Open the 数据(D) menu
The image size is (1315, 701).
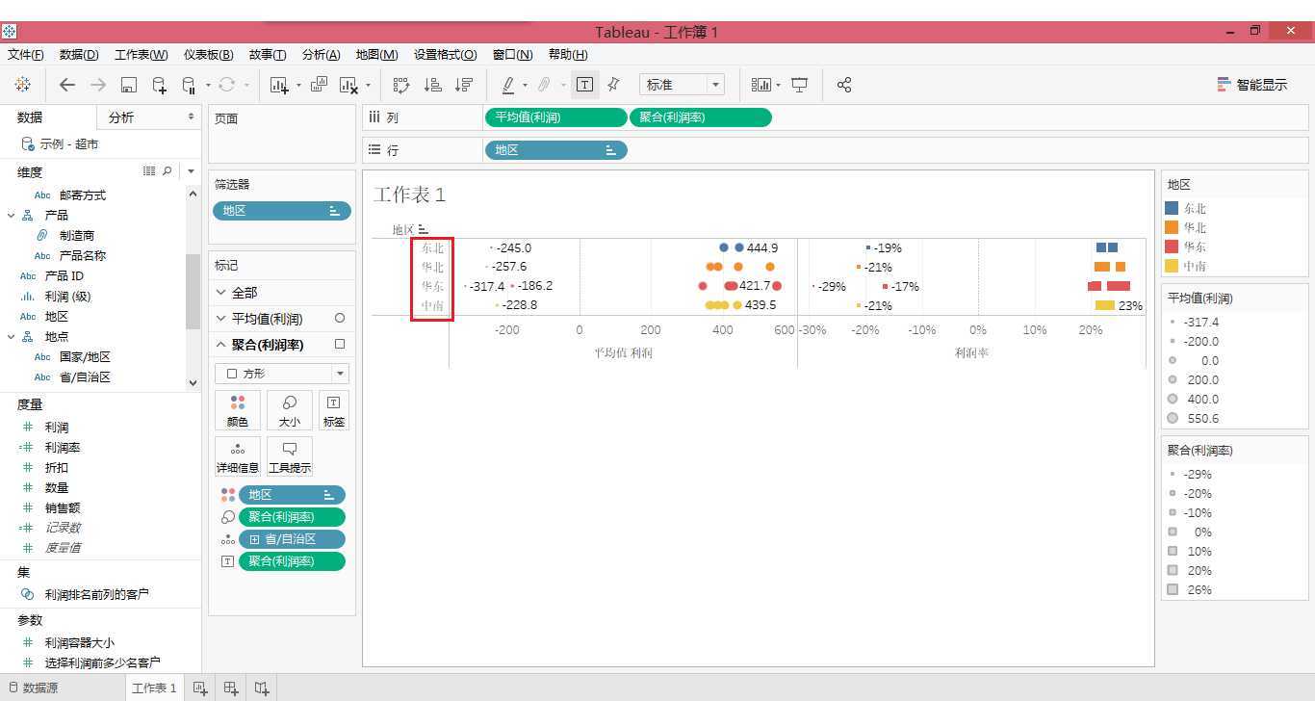pyautogui.click(x=79, y=55)
